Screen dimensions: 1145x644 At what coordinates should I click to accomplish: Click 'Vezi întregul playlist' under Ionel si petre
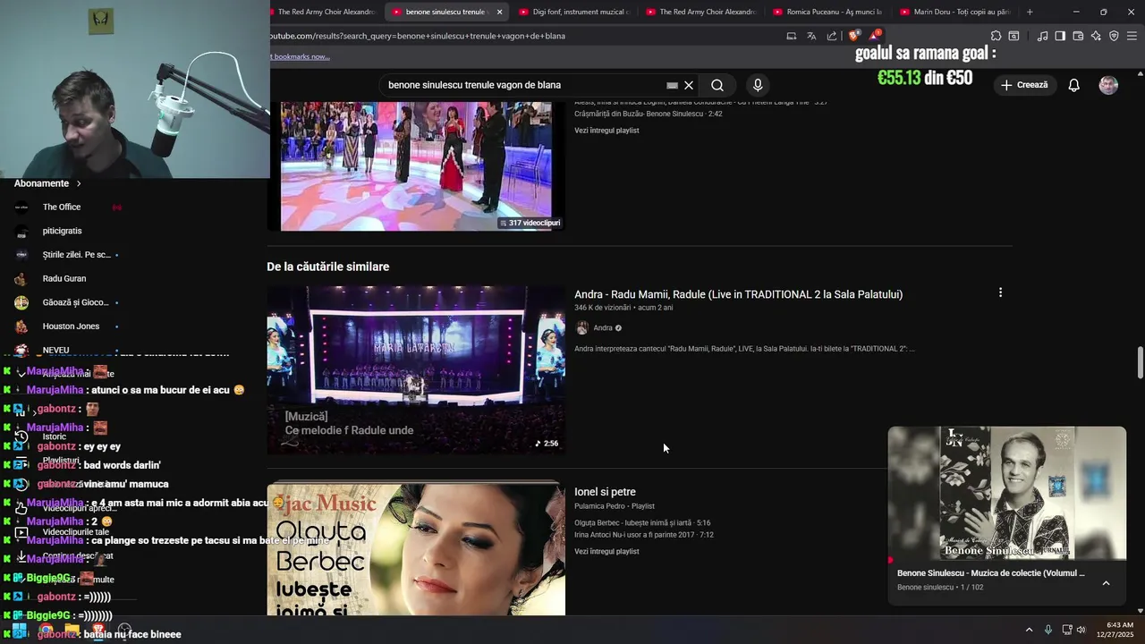(x=606, y=552)
